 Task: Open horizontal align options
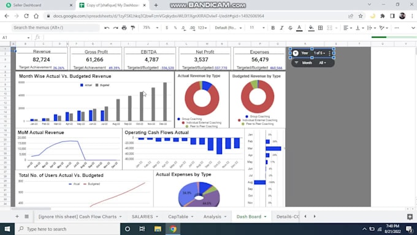[347, 28]
